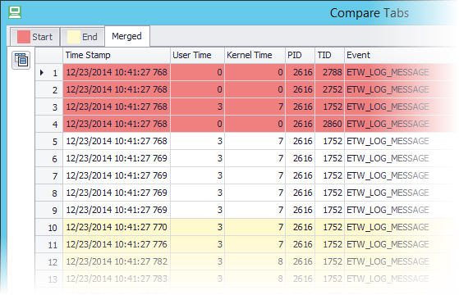Image resolution: width=459 pixels, height=295 pixels.
Task: Switch to the Start tab
Action: pos(34,37)
